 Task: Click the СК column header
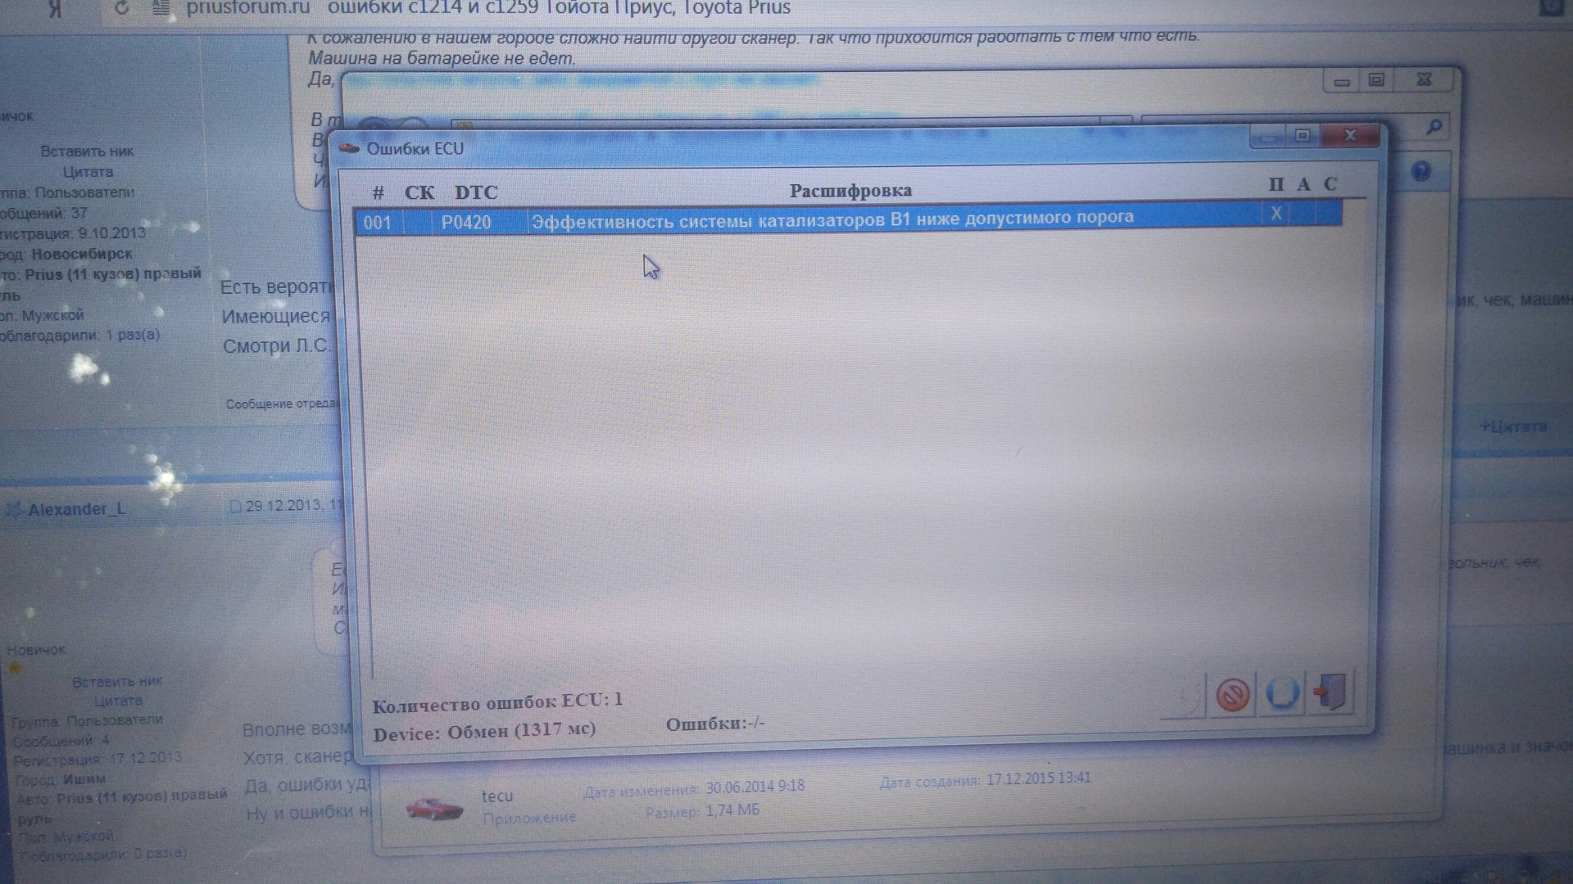(x=419, y=192)
